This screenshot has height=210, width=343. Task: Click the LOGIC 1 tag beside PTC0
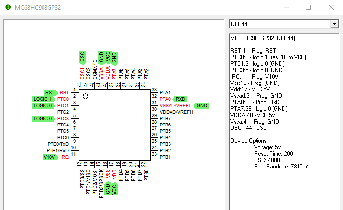pos(43,99)
